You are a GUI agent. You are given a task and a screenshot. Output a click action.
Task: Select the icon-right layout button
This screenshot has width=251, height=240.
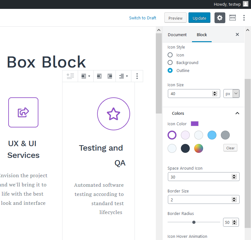[110, 76]
